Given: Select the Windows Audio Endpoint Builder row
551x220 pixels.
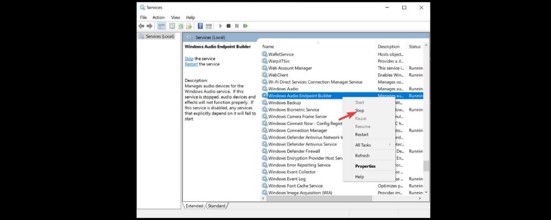Looking at the screenshot, I should click(342, 96).
